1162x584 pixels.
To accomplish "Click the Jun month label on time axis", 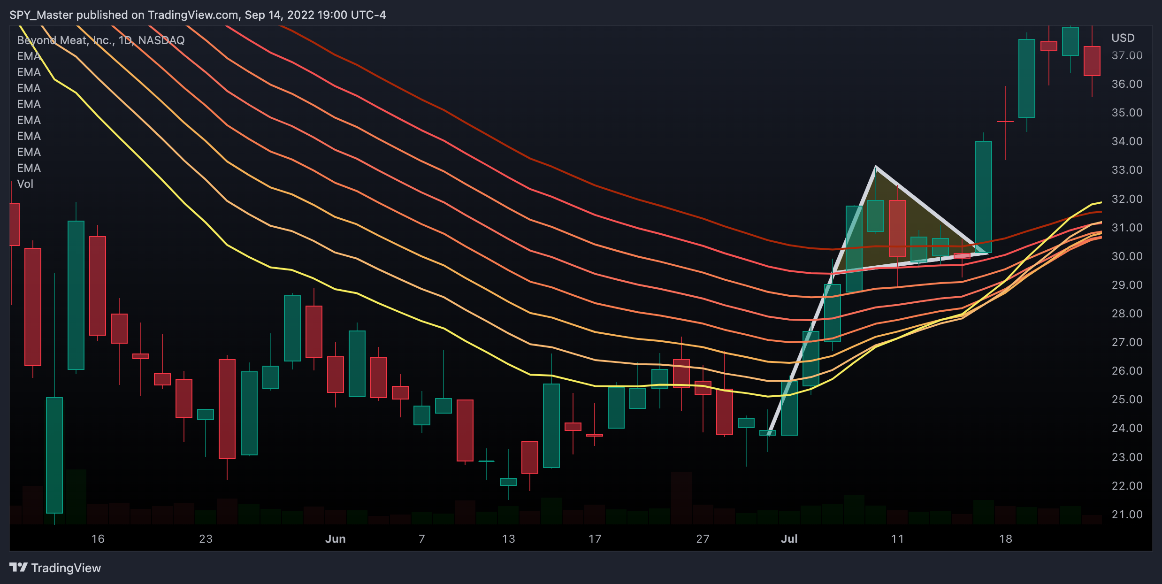I will [336, 539].
